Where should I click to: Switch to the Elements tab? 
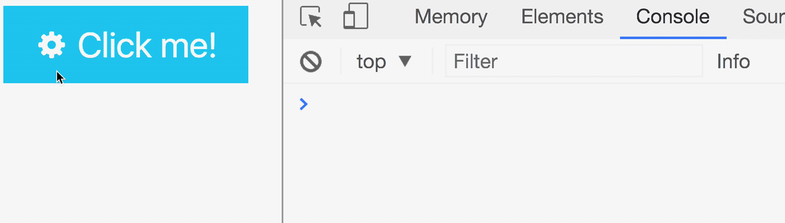(x=562, y=17)
